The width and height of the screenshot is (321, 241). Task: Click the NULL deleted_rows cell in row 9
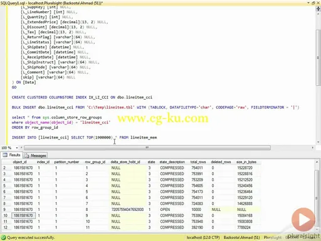(x=223, y=210)
